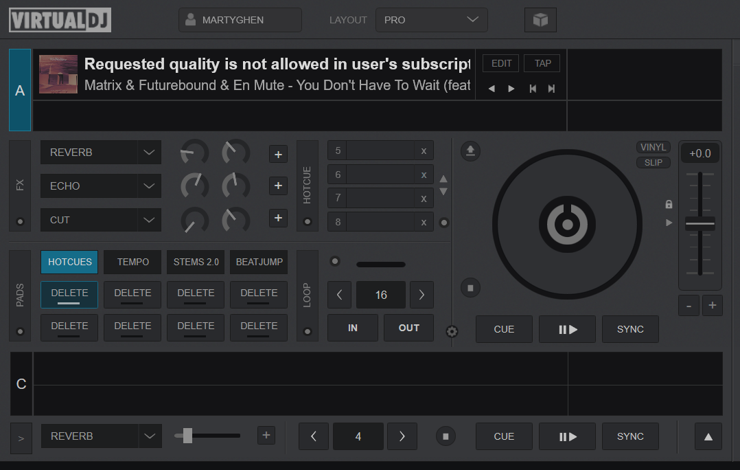
Task: Select the STEMS 2.0 pads tab
Action: point(196,262)
